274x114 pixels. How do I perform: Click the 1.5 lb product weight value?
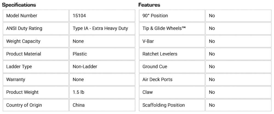click(78, 92)
